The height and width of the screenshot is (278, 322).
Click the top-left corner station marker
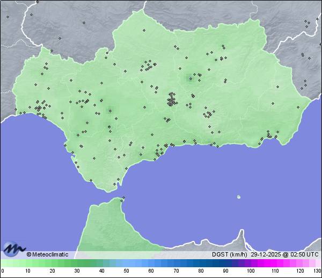pyautogui.click(x=8, y=17)
